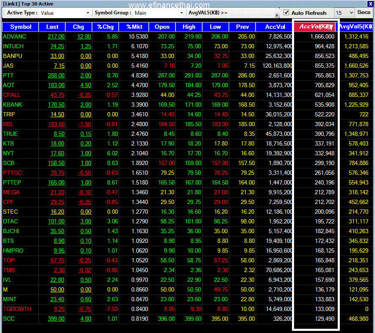Select the TMB symbol

click(9, 270)
